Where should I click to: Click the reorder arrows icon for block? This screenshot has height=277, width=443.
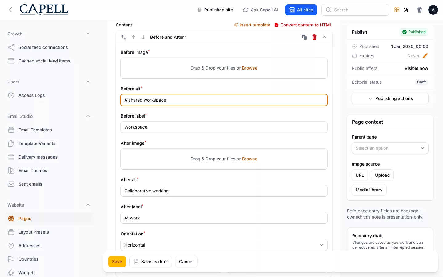pos(124,37)
